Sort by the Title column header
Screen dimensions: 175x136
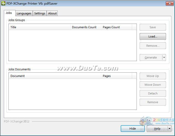pyautogui.click(x=39, y=27)
